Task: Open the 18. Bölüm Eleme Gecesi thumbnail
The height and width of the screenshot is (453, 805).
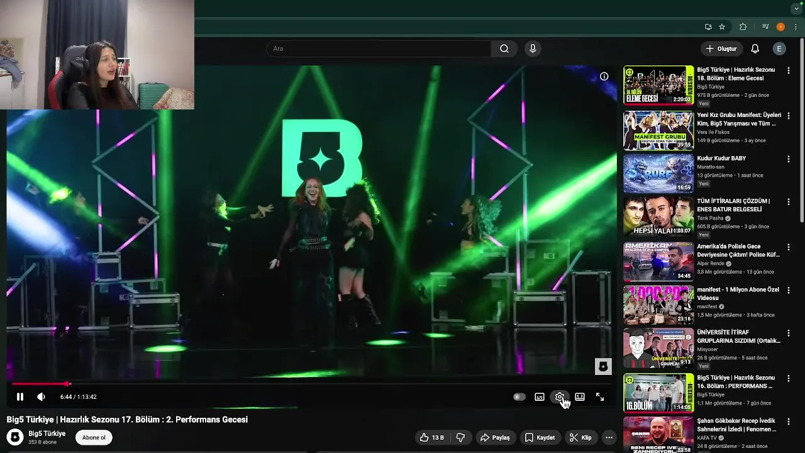Action: [658, 85]
